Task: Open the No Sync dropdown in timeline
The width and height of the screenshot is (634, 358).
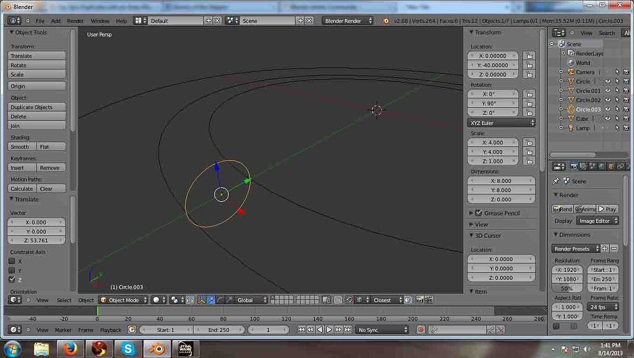Action: click(382, 330)
